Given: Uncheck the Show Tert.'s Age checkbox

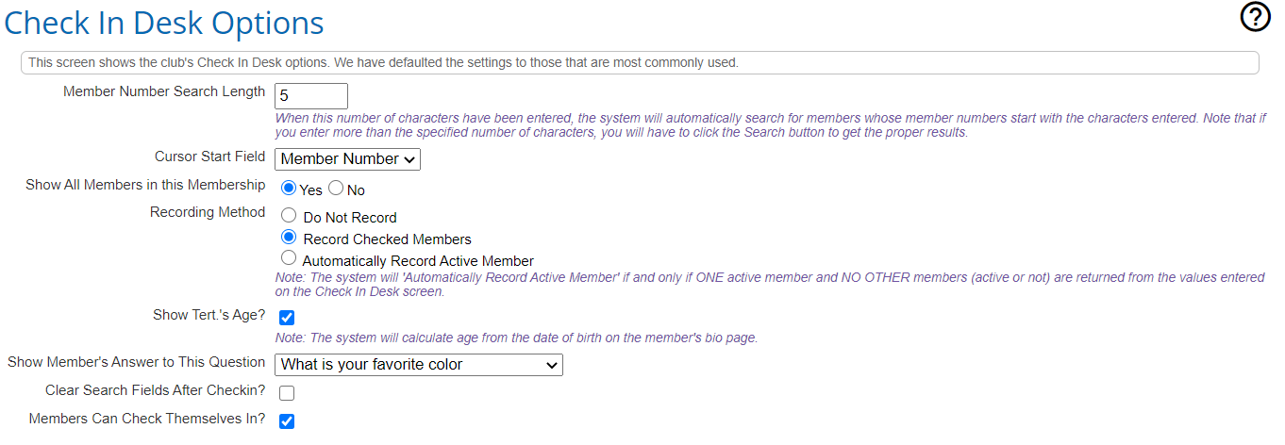Looking at the screenshot, I should tap(287, 318).
